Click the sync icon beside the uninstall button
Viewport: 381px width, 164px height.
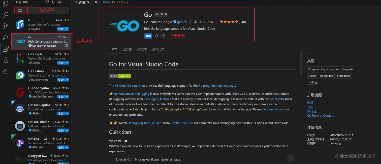point(156,36)
